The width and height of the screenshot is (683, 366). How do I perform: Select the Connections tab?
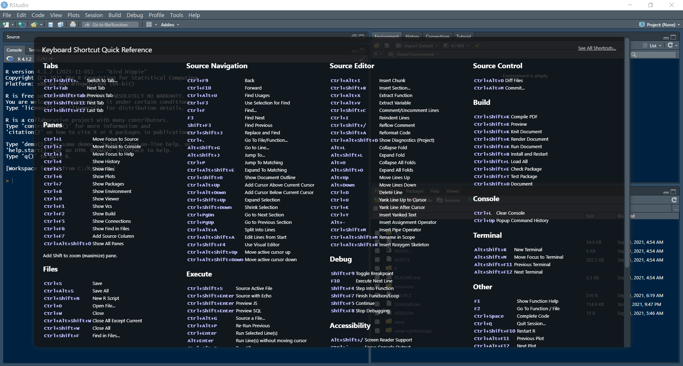[438, 36]
